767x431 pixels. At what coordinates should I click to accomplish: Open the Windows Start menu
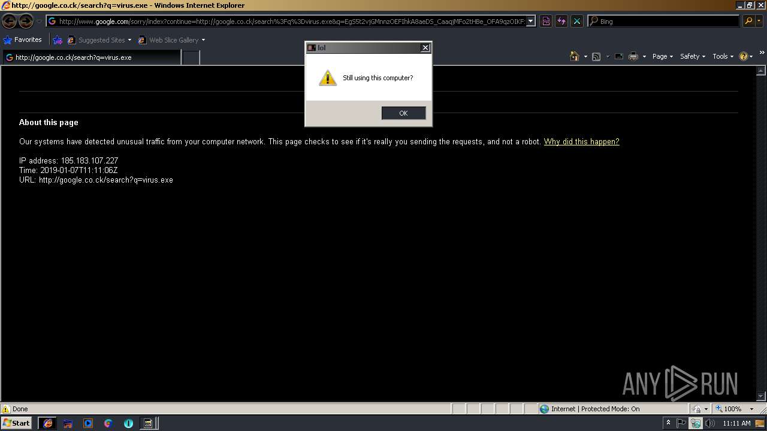[x=16, y=423]
